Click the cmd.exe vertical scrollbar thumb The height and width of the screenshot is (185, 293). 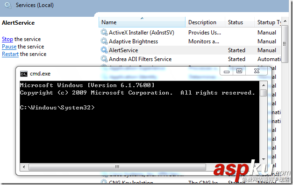pos(263,93)
